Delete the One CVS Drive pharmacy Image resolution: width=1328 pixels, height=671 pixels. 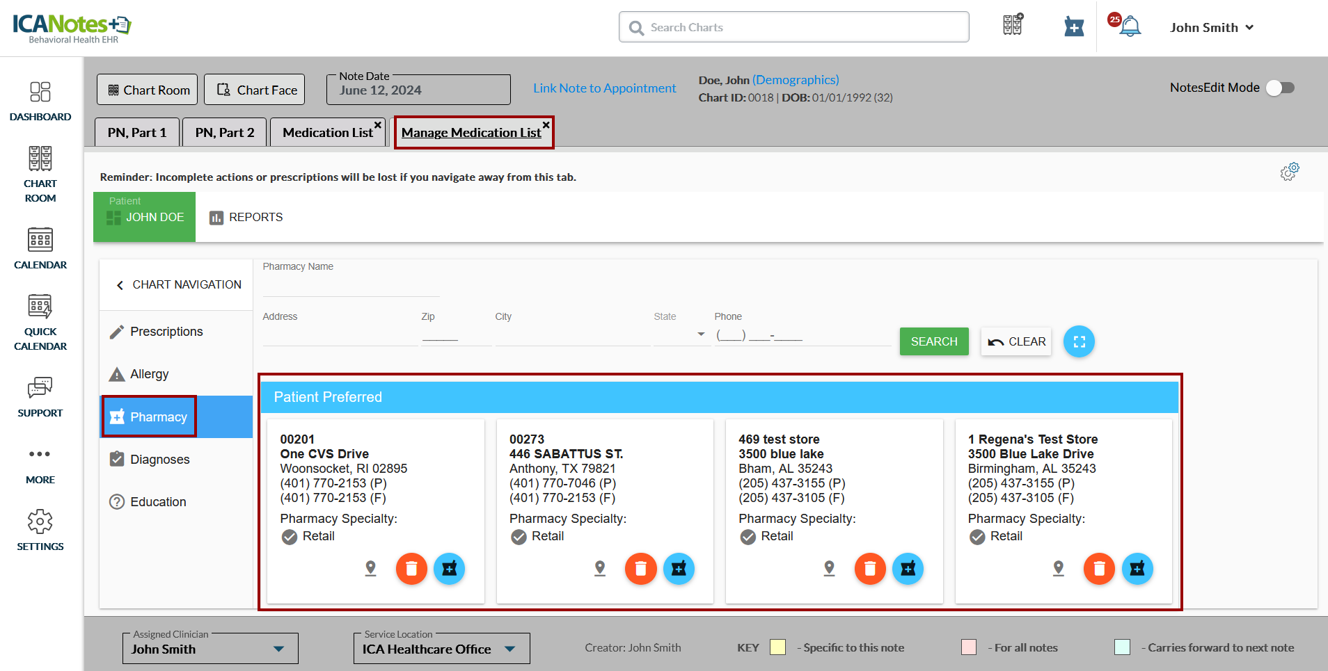411,569
